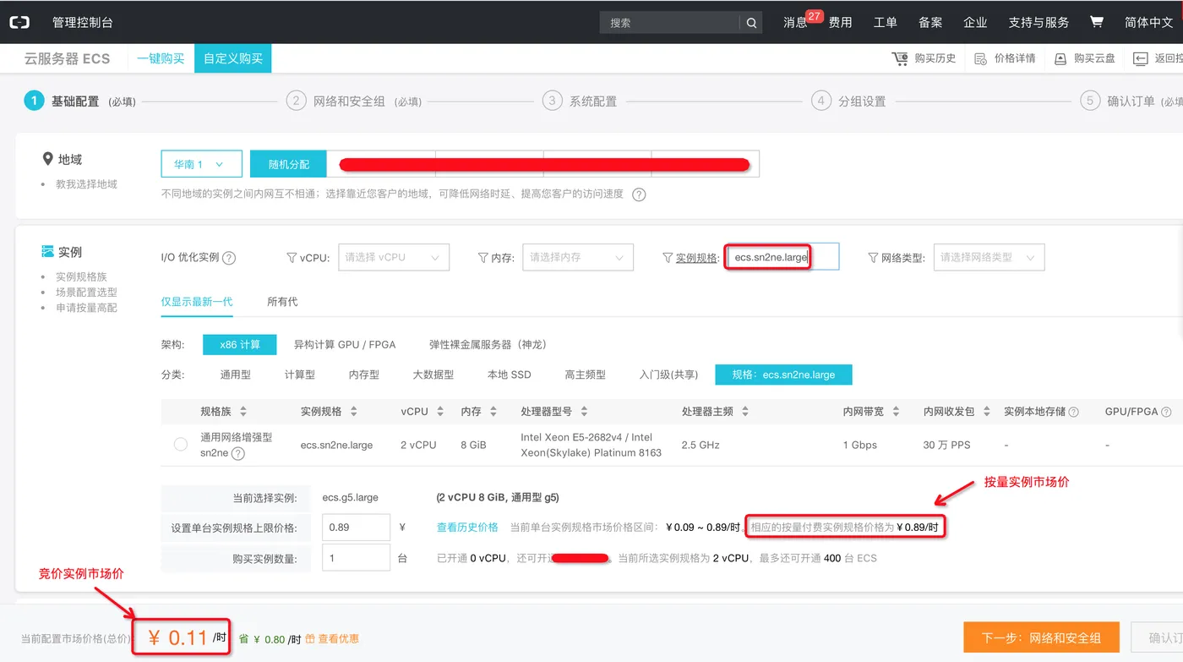Open the 查看历史价格 link

pyautogui.click(x=467, y=528)
